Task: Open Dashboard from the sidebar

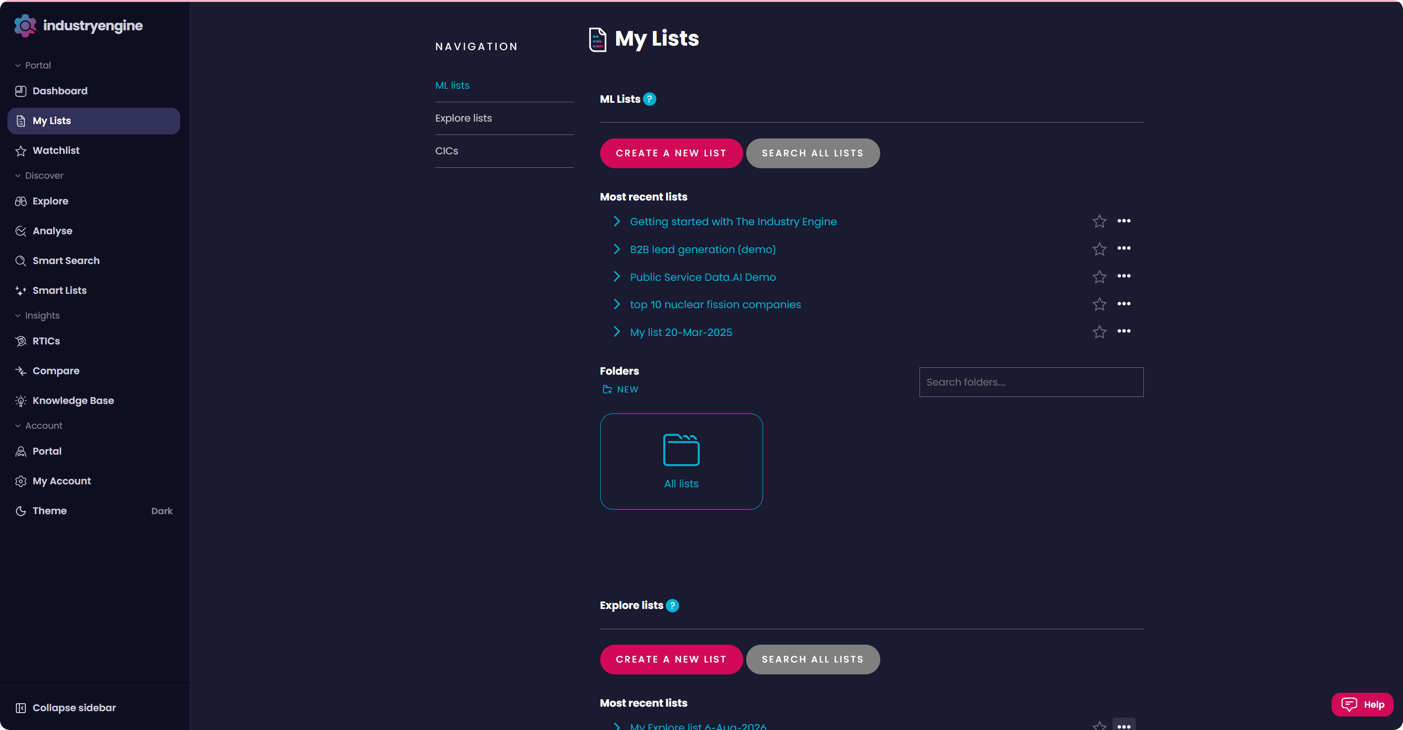Action: (94, 91)
